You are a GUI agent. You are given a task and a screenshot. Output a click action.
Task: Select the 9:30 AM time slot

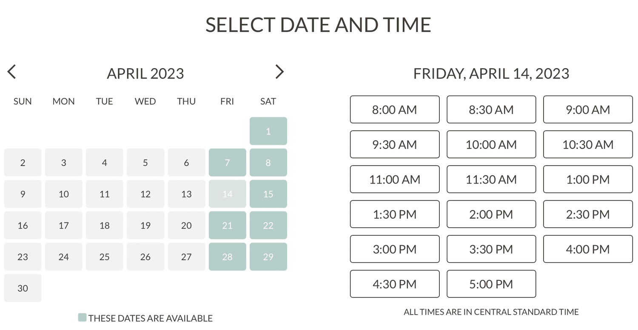(x=394, y=144)
